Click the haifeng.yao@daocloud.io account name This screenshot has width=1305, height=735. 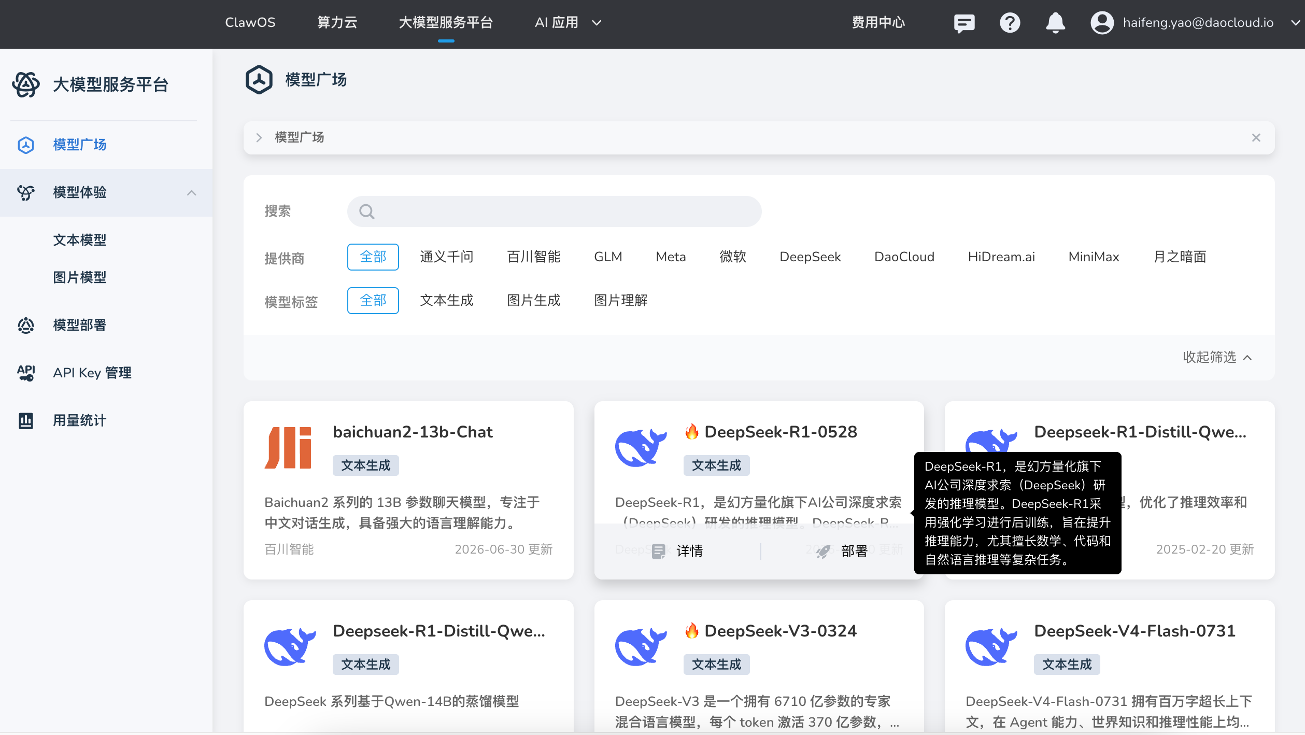[1198, 23]
